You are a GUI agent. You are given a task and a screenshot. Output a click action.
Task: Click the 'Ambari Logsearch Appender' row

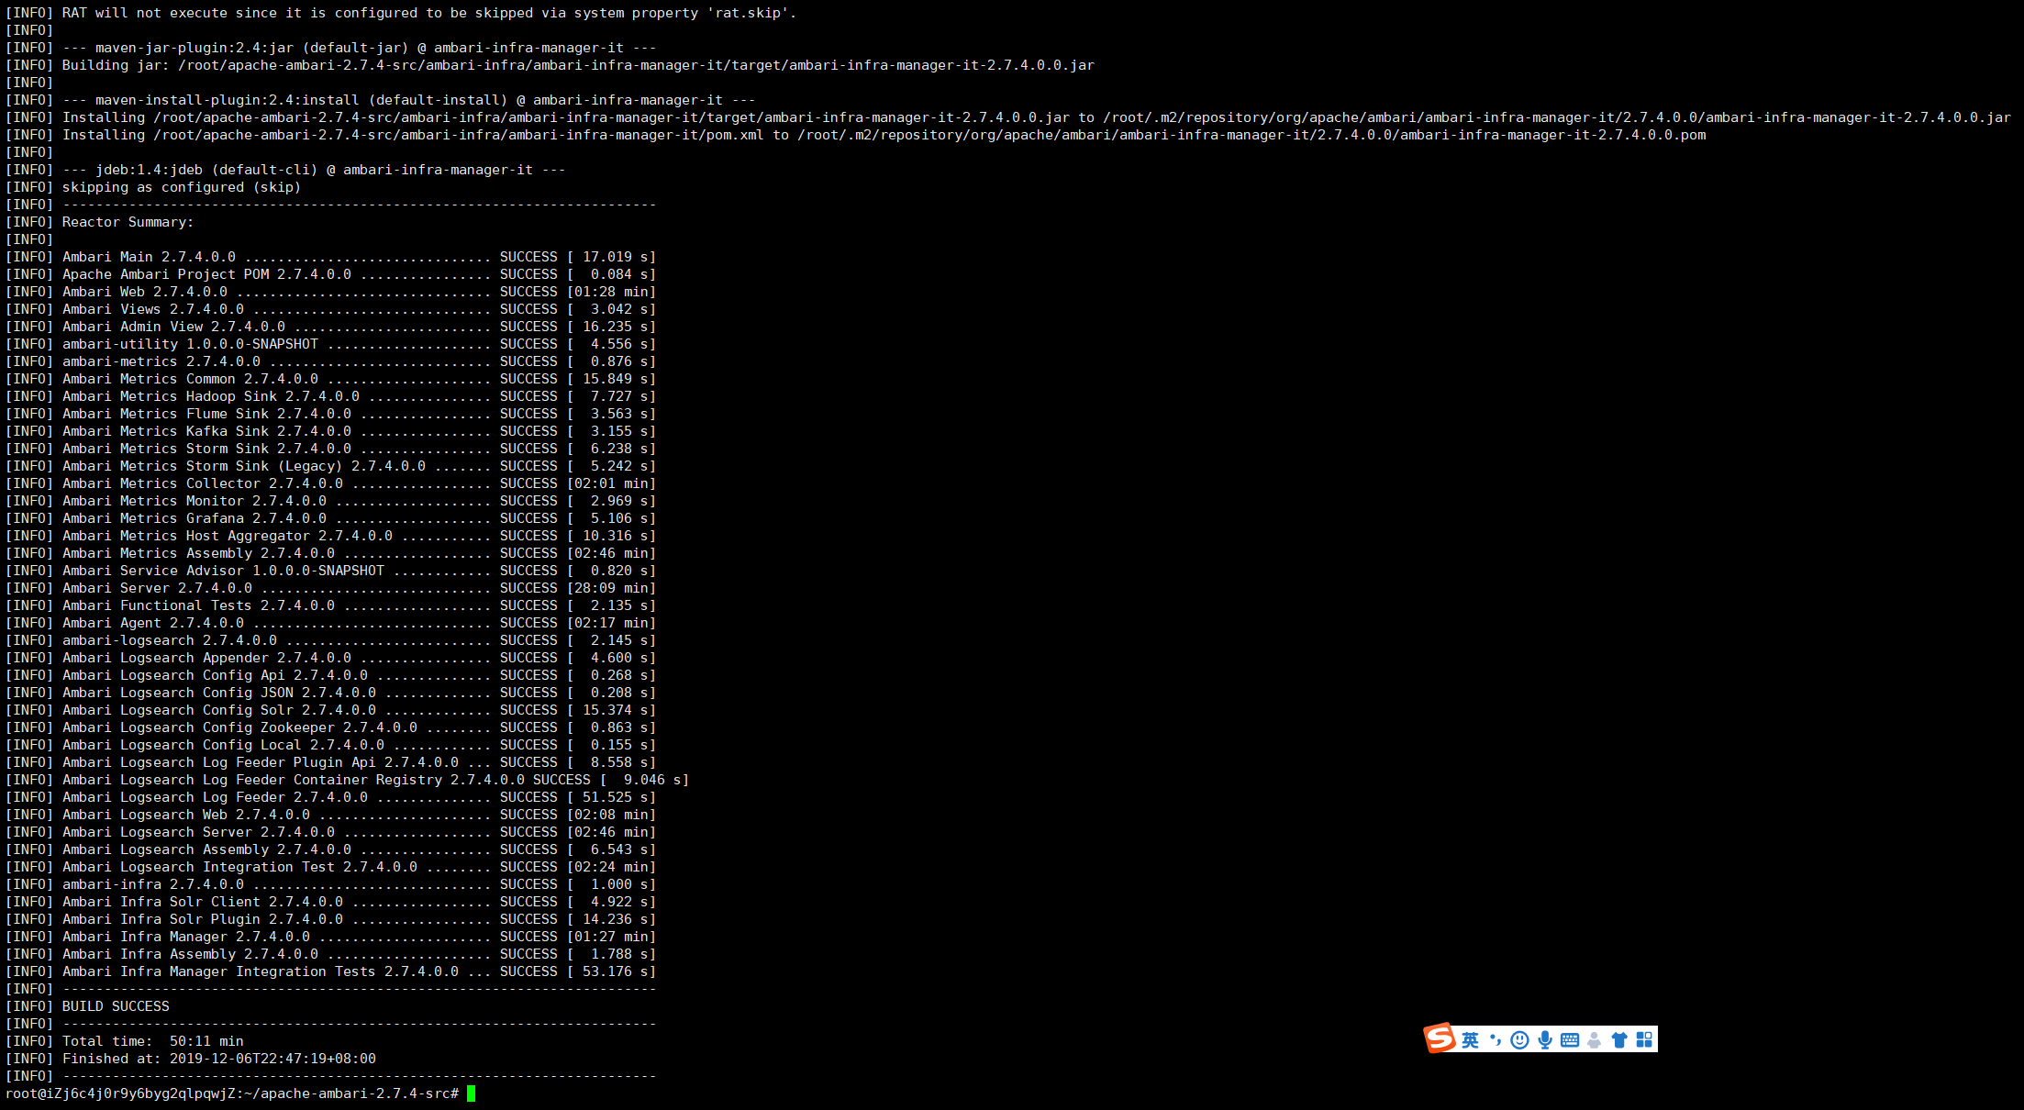click(x=330, y=658)
